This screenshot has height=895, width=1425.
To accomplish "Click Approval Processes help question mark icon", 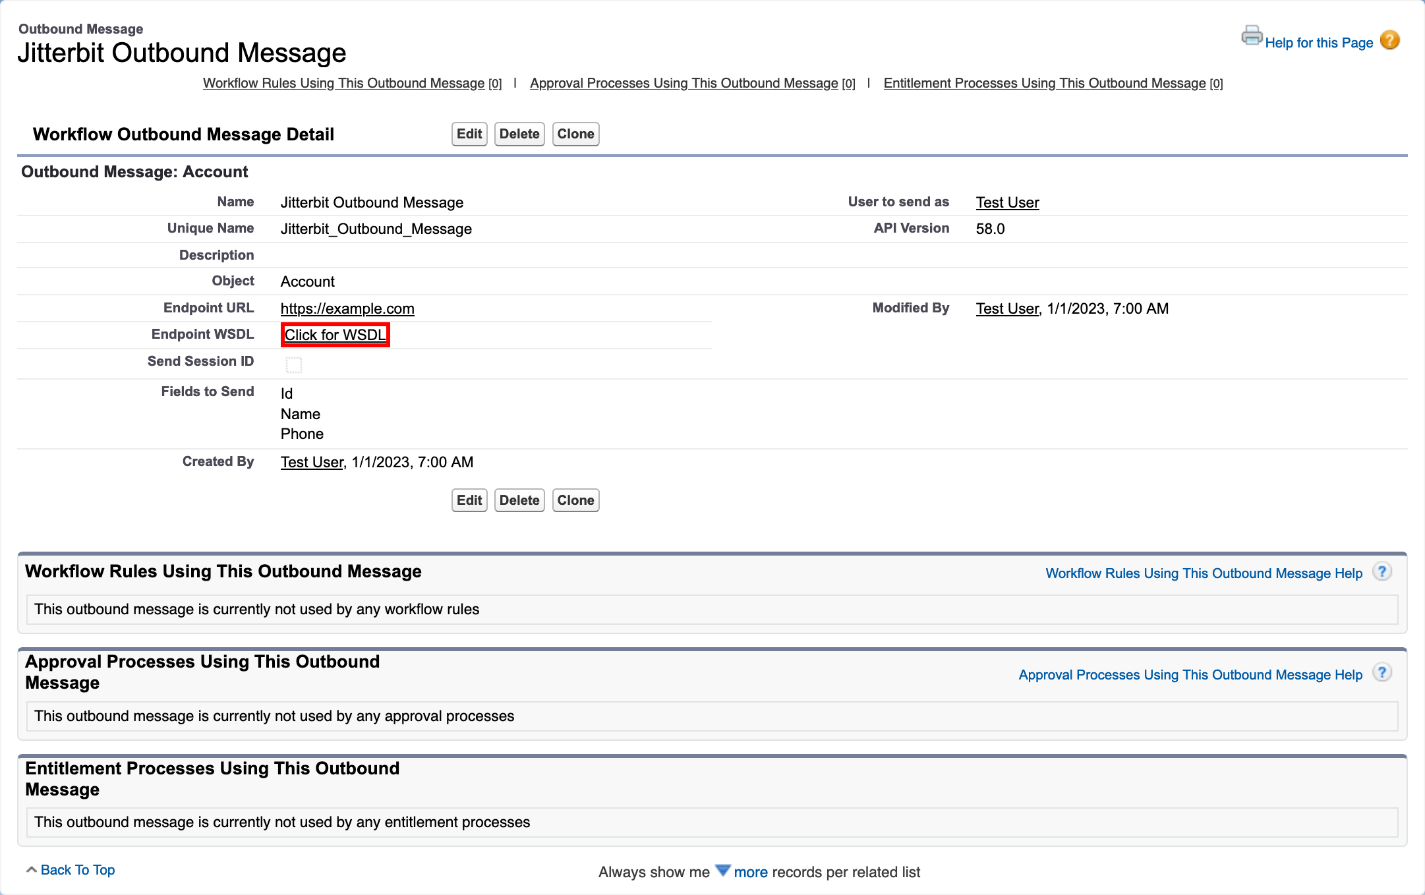I will [x=1381, y=673].
